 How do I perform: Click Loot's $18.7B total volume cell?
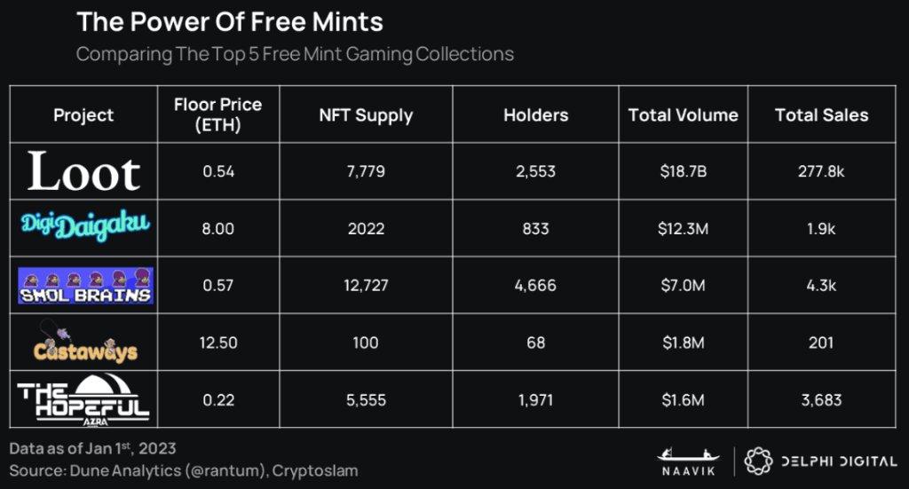tap(683, 171)
